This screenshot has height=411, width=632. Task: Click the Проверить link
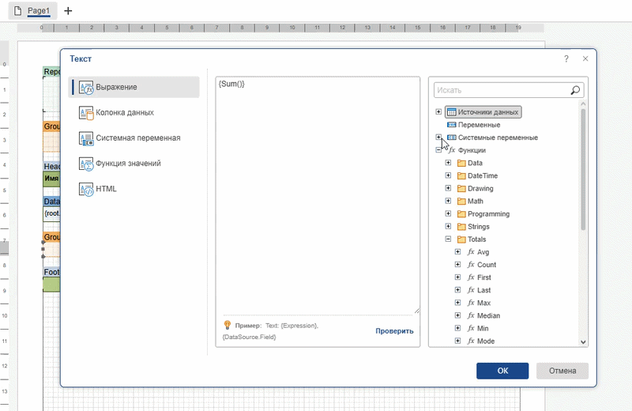click(393, 331)
